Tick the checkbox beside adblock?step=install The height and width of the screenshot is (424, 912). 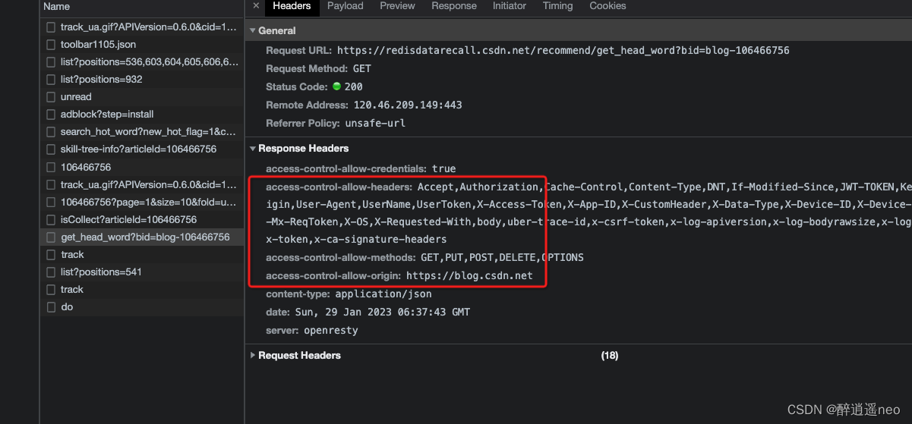click(x=51, y=115)
